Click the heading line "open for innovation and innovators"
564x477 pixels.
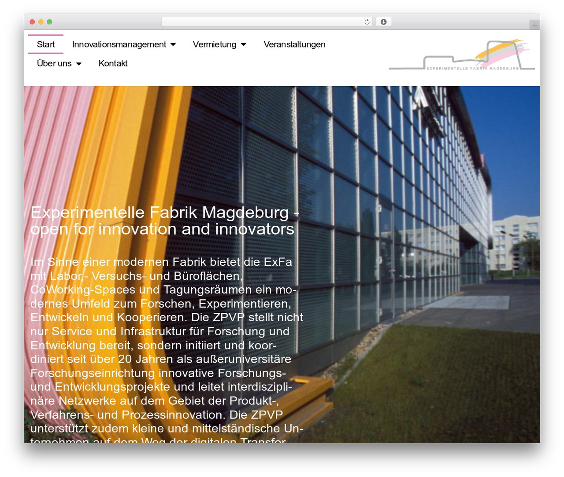click(162, 229)
